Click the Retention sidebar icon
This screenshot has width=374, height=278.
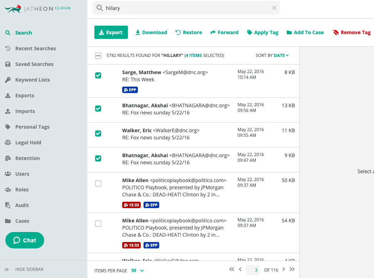(8, 158)
